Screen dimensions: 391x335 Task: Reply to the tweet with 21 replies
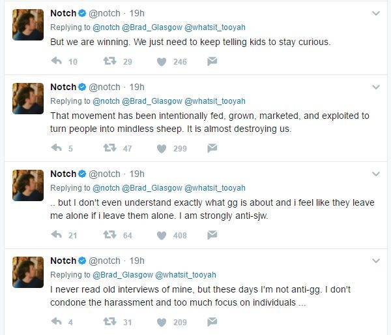pos(56,235)
